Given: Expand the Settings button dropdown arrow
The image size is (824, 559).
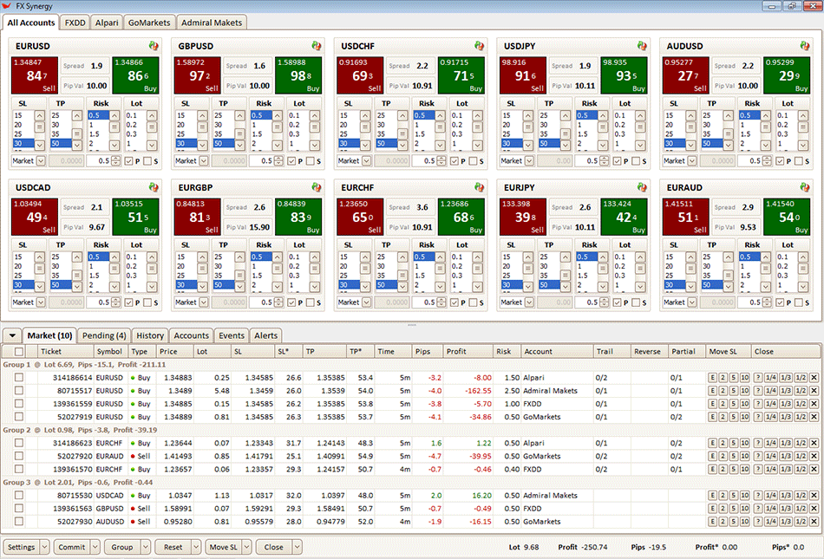Looking at the screenshot, I should tap(43, 548).
